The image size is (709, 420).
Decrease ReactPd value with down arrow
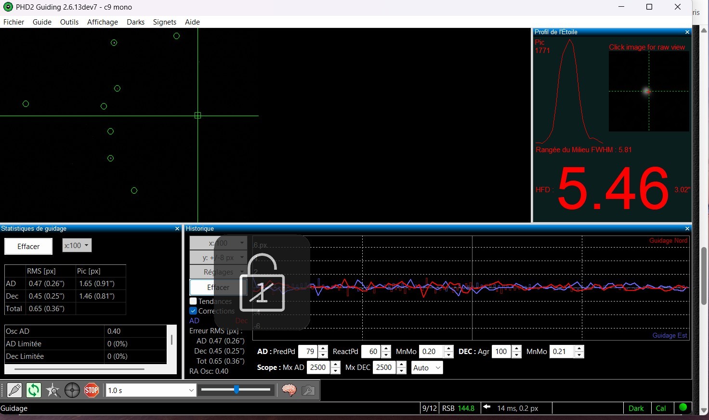tap(386, 354)
